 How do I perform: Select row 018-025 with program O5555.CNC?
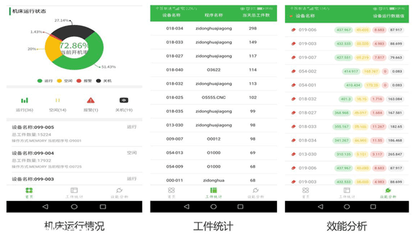click(x=213, y=97)
